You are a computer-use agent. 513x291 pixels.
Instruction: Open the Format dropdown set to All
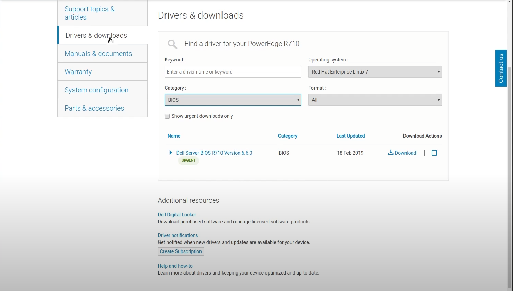pos(375,100)
